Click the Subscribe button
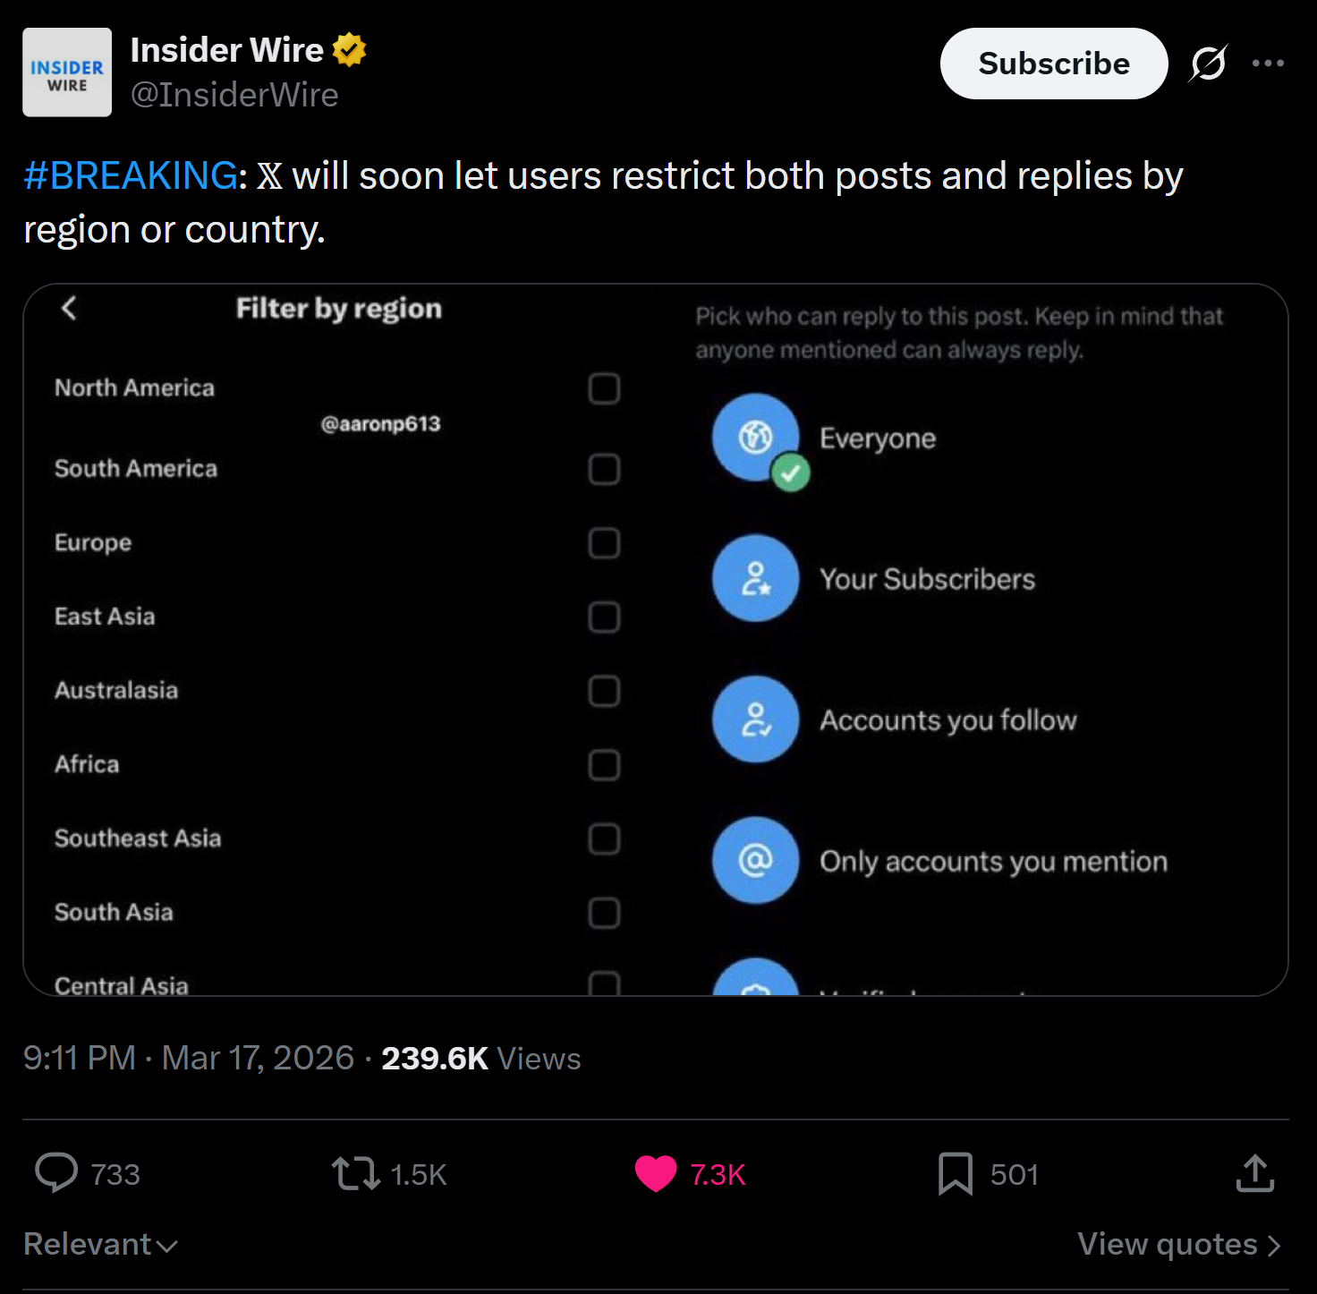This screenshot has width=1317, height=1294. point(1054,64)
